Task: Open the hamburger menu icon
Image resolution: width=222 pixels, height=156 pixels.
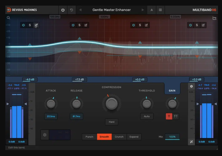Action: 160,10
